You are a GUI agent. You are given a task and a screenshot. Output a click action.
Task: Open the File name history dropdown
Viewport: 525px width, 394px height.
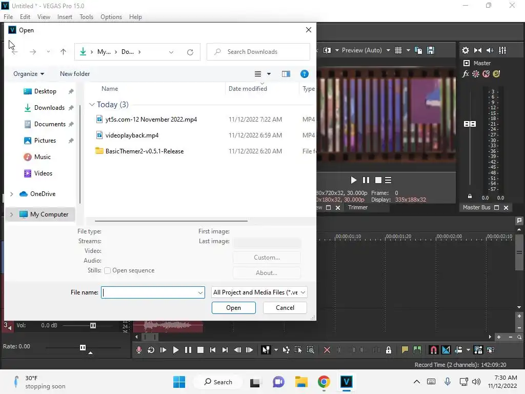pos(200,292)
